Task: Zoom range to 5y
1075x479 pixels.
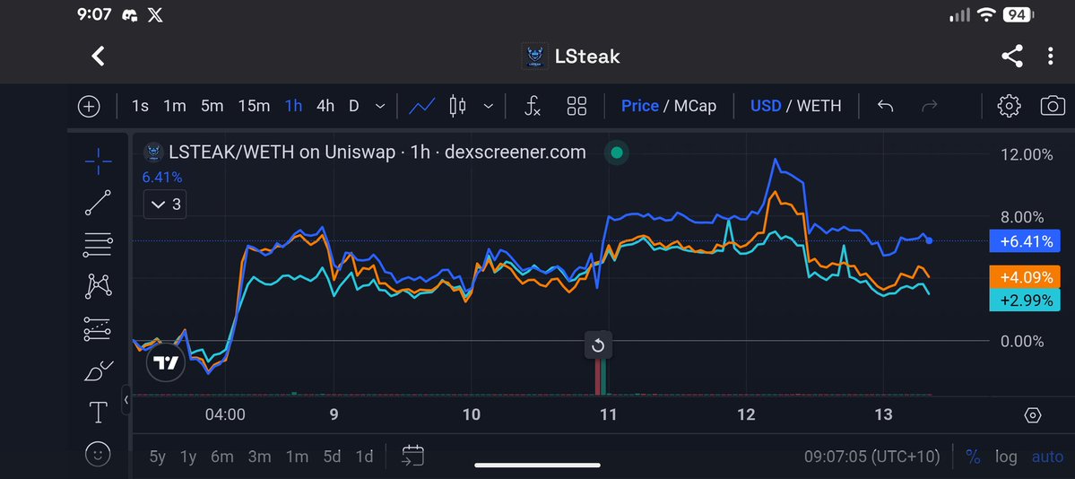Action: click(x=158, y=457)
